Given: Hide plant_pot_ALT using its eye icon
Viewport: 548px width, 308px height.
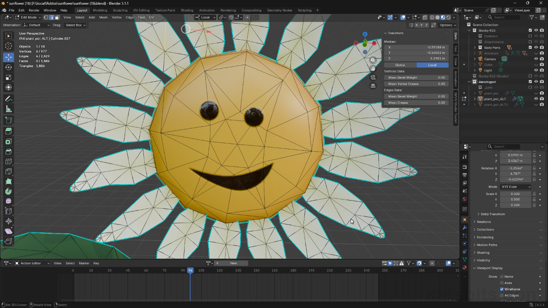Looking at the screenshot, I should coord(536,99).
